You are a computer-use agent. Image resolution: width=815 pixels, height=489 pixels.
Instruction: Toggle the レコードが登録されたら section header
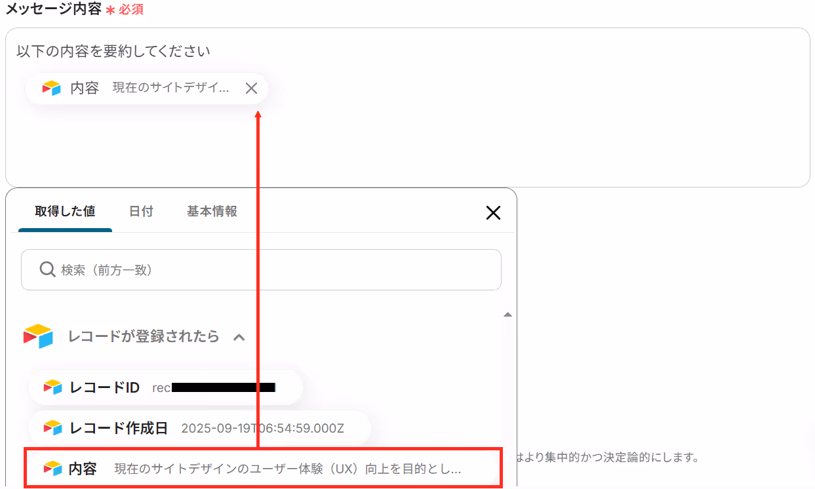click(134, 337)
